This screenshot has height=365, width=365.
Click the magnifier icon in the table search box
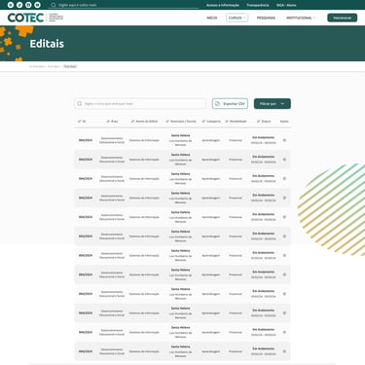80,103
